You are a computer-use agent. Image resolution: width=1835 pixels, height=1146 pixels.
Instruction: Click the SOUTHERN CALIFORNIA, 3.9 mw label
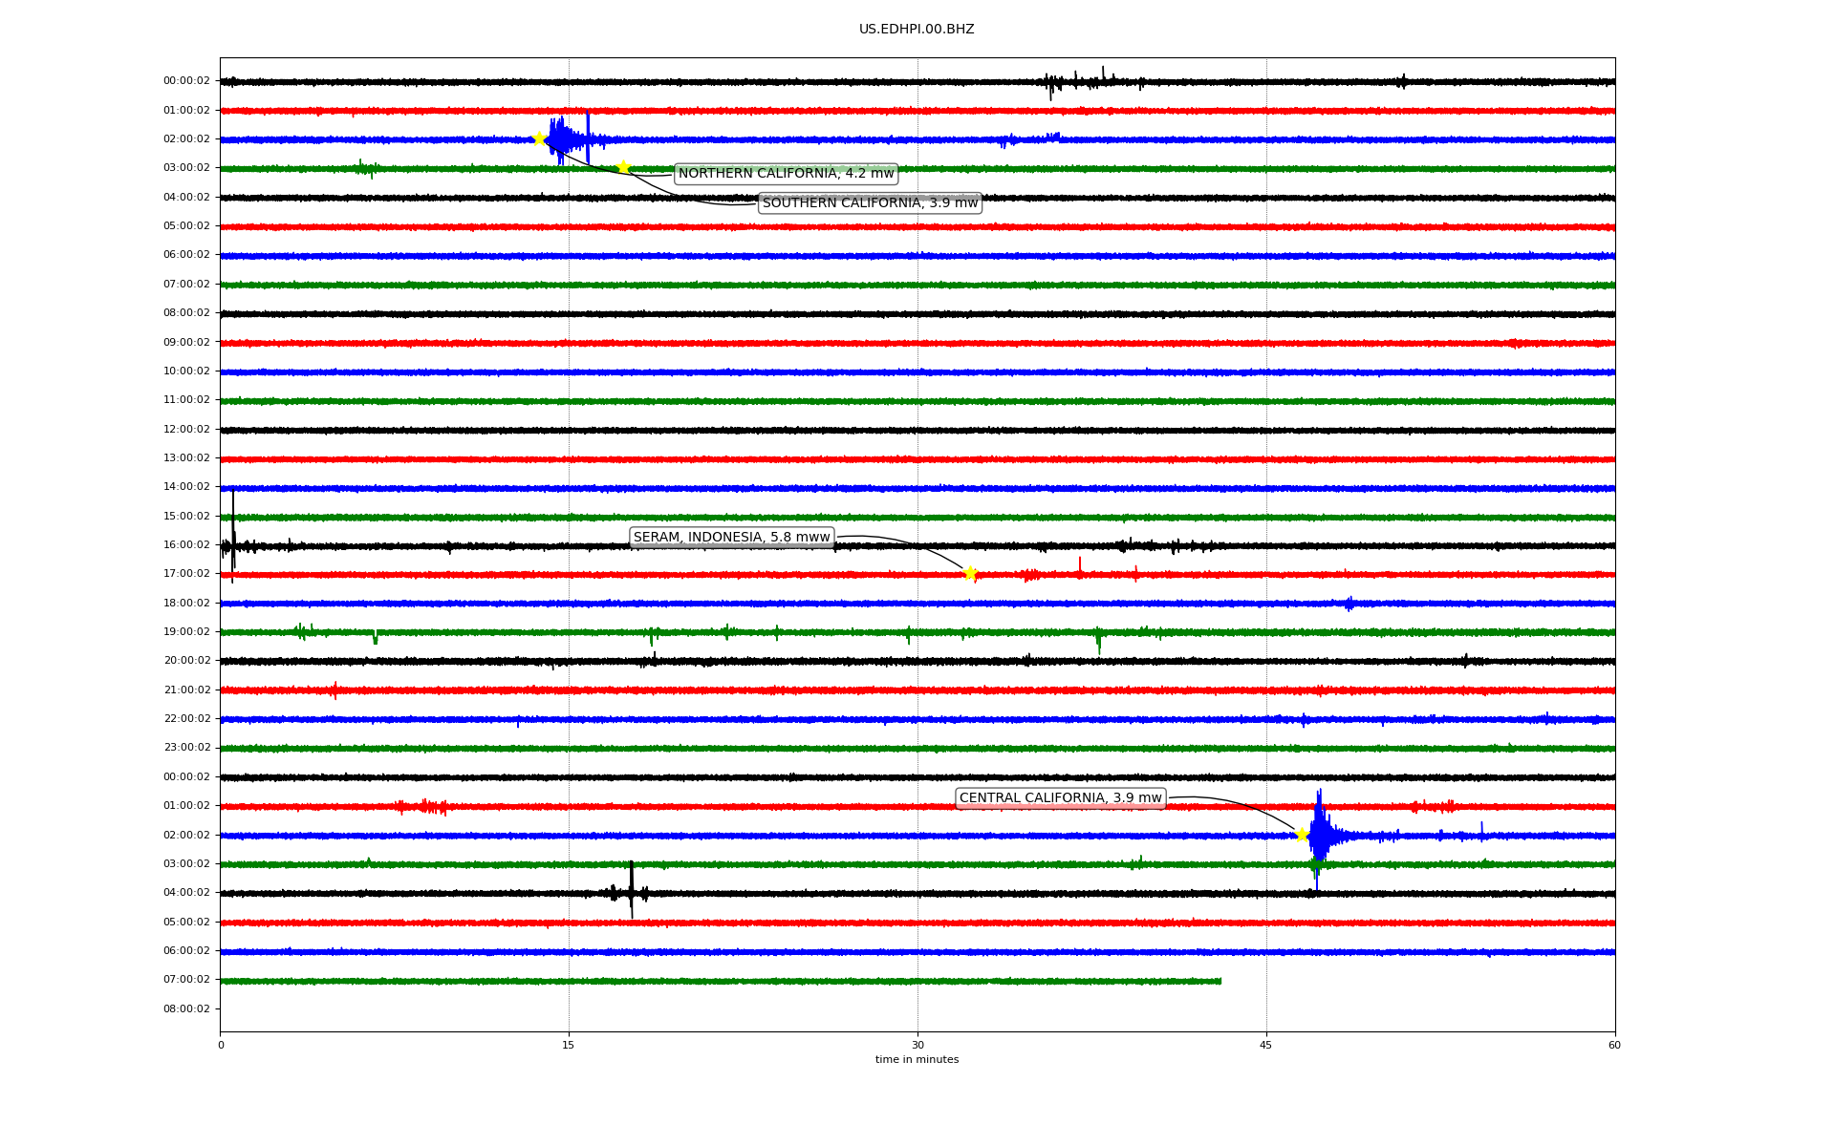pos(870,203)
